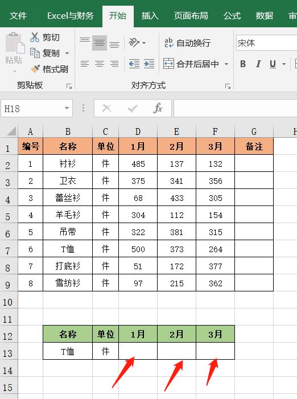Click cell with value 264

(216, 249)
